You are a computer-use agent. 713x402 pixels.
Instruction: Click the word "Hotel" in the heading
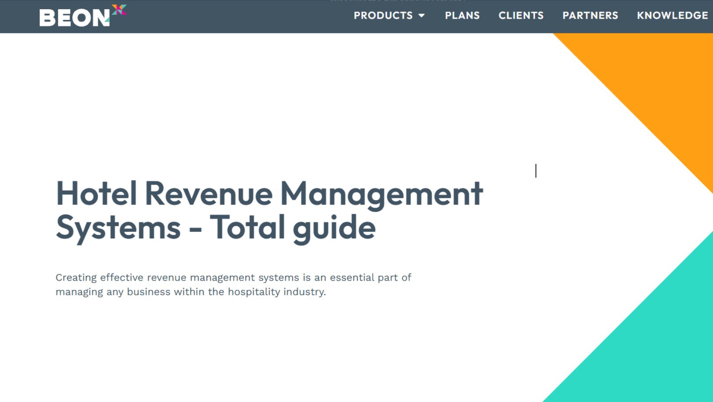point(96,194)
